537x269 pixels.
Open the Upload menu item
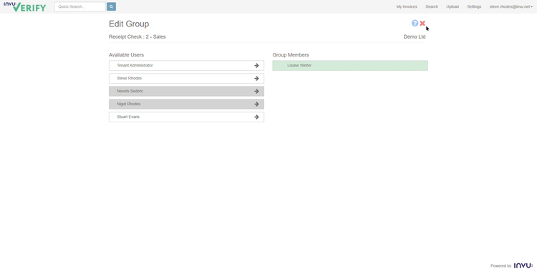pos(453,6)
